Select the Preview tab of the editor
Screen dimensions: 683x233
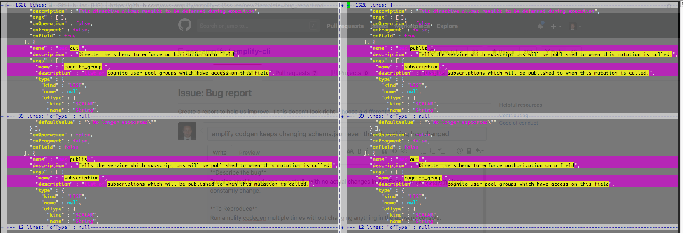point(249,153)
